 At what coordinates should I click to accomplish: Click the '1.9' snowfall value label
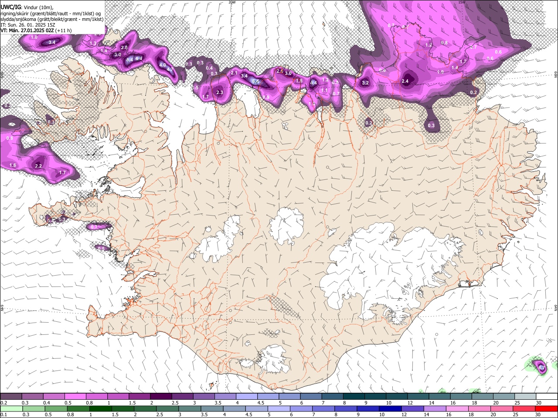441,72
